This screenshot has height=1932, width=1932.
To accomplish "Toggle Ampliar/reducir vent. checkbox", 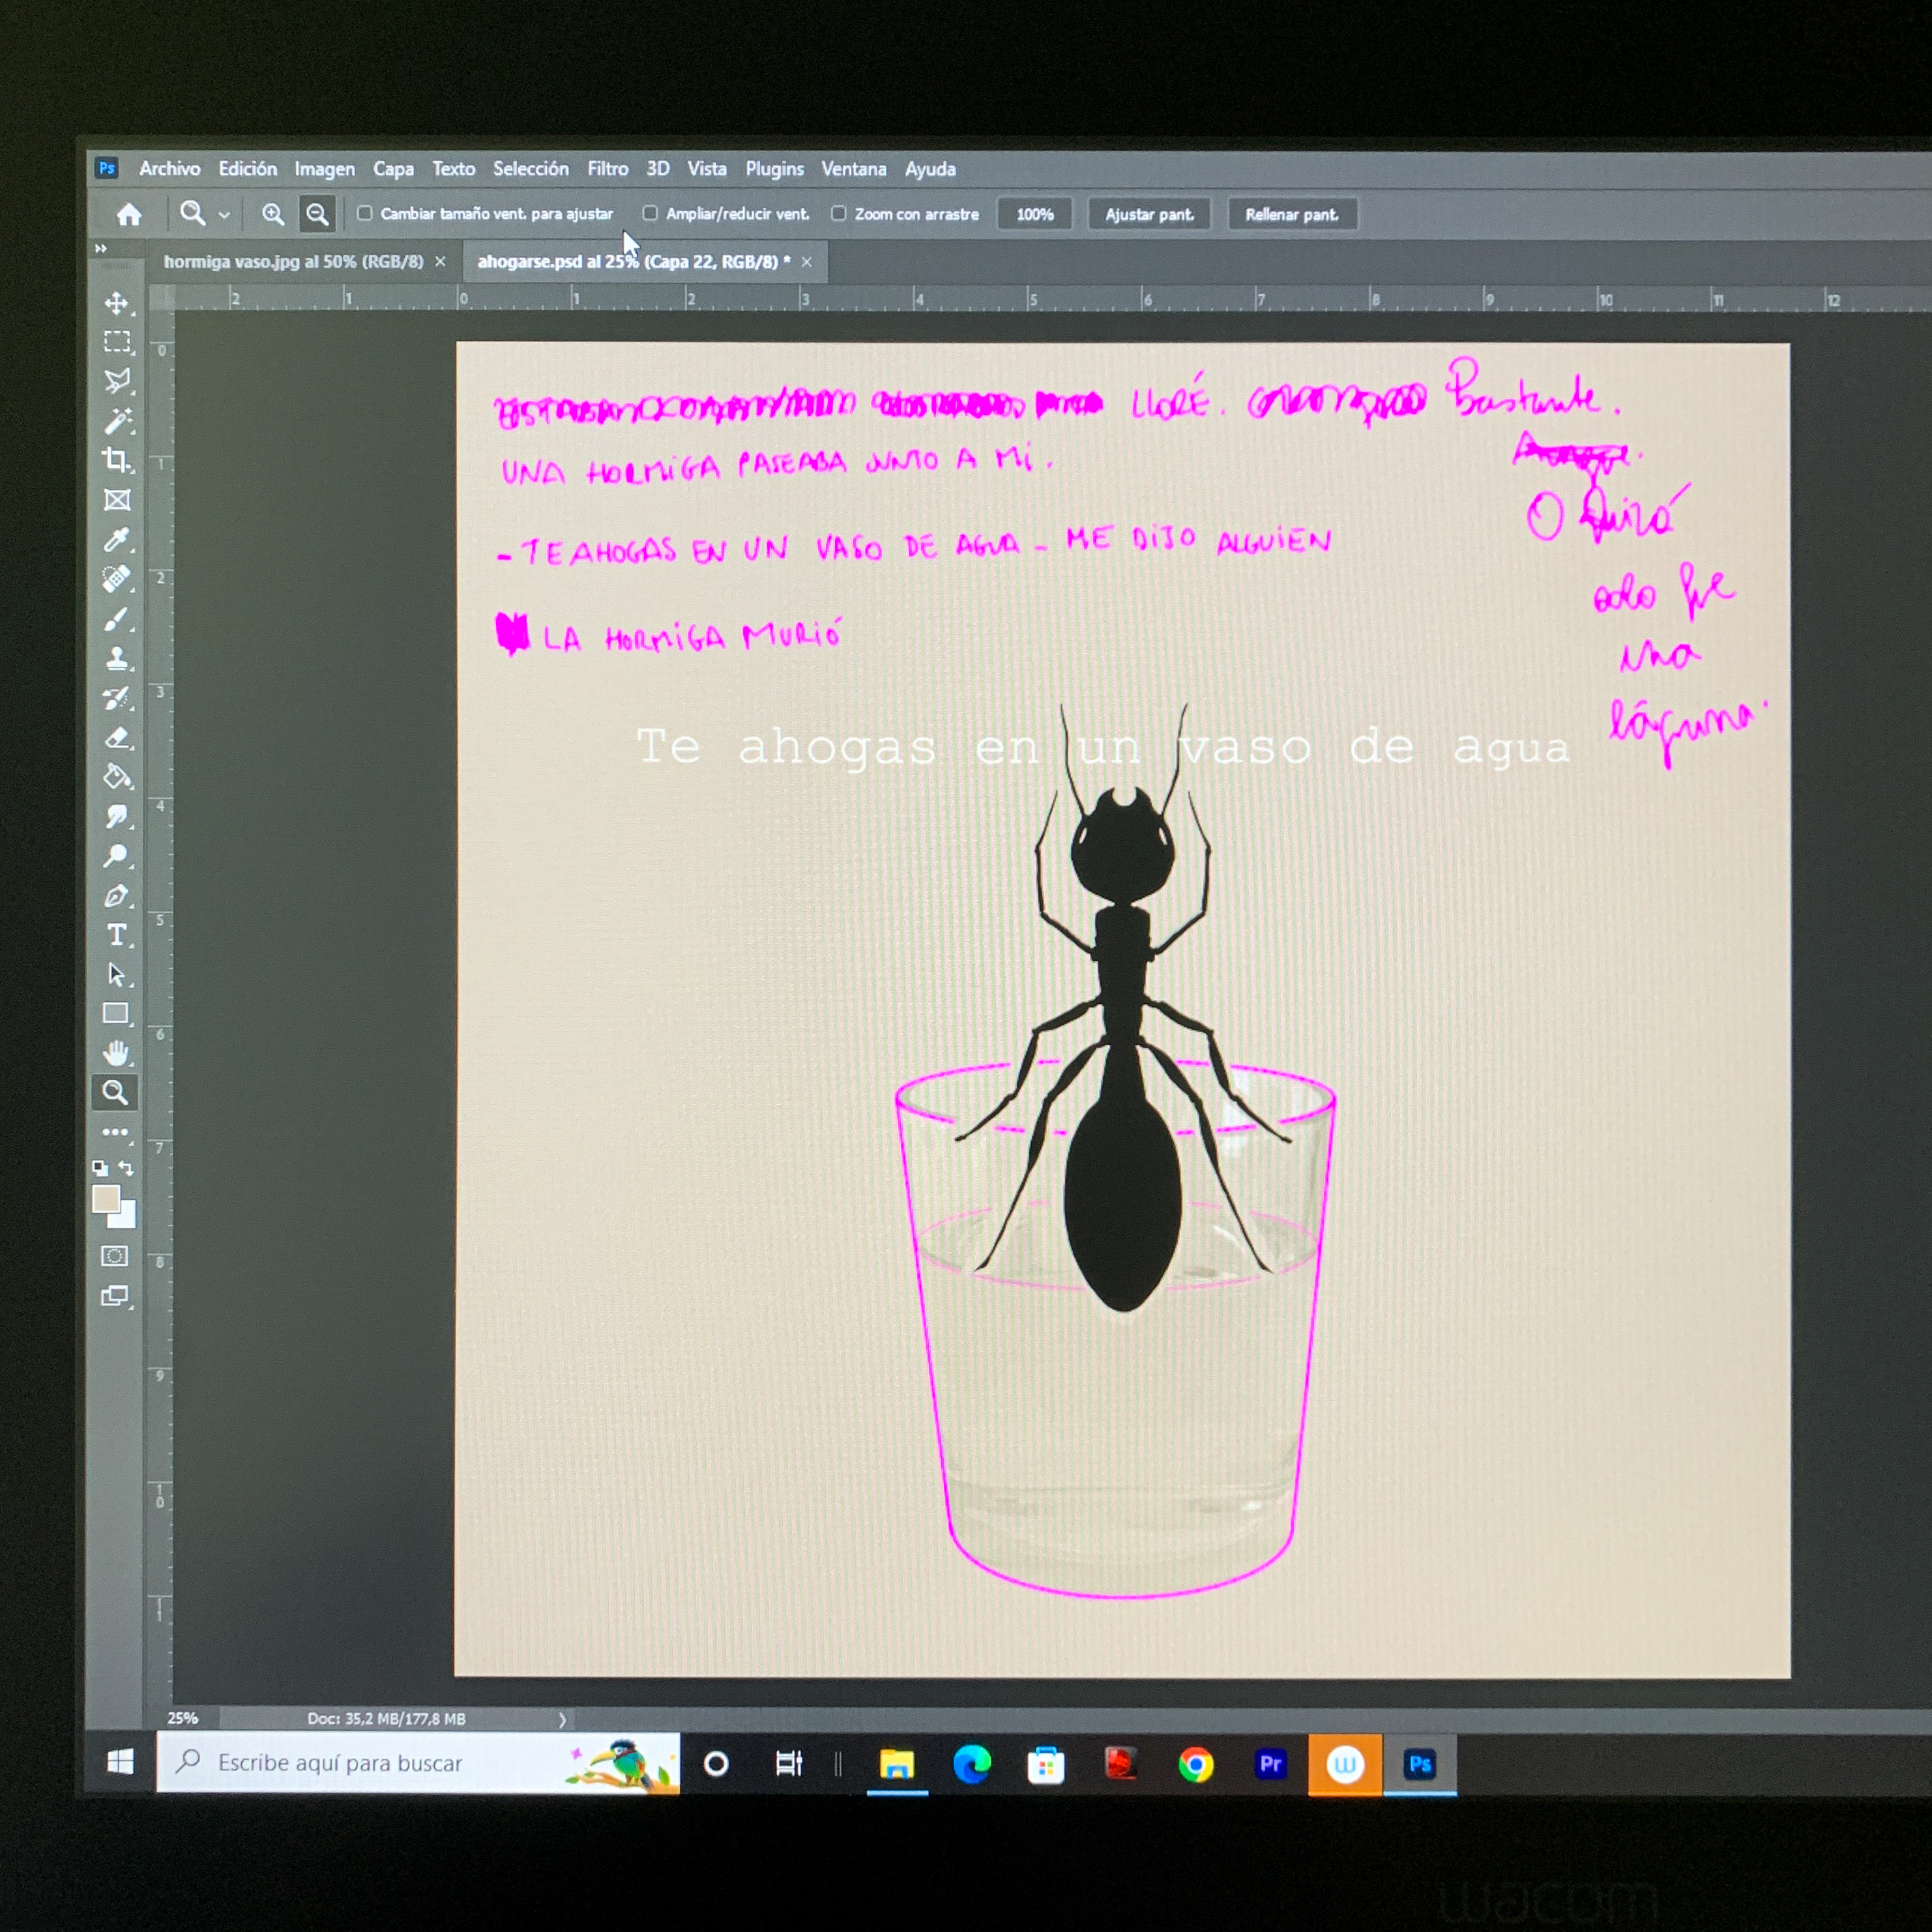I will (x=650, y=213).
